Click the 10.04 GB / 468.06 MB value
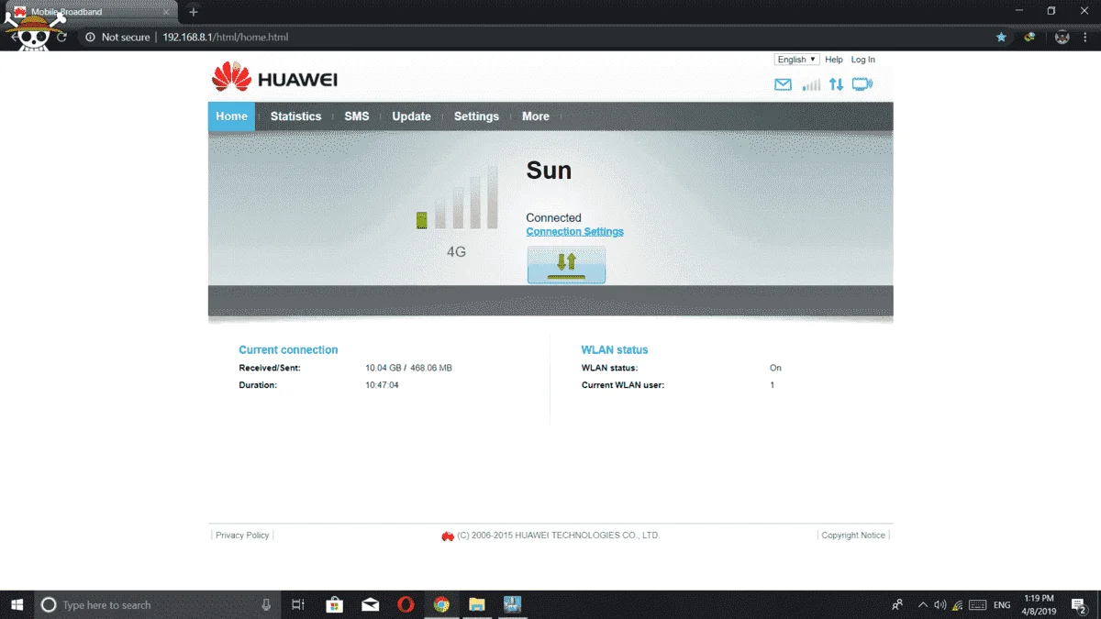Screen dimensions: 1101x619 (x=408, y=368)
